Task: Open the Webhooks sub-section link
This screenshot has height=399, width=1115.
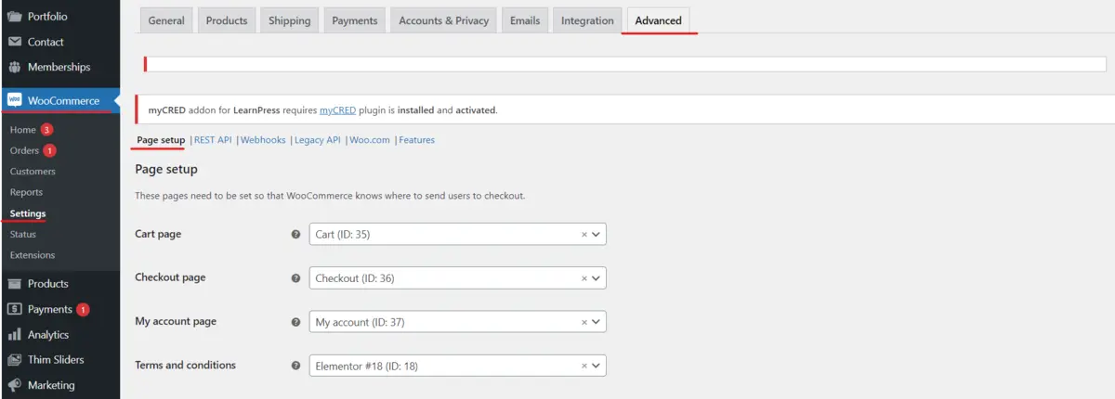Action: 263,140
